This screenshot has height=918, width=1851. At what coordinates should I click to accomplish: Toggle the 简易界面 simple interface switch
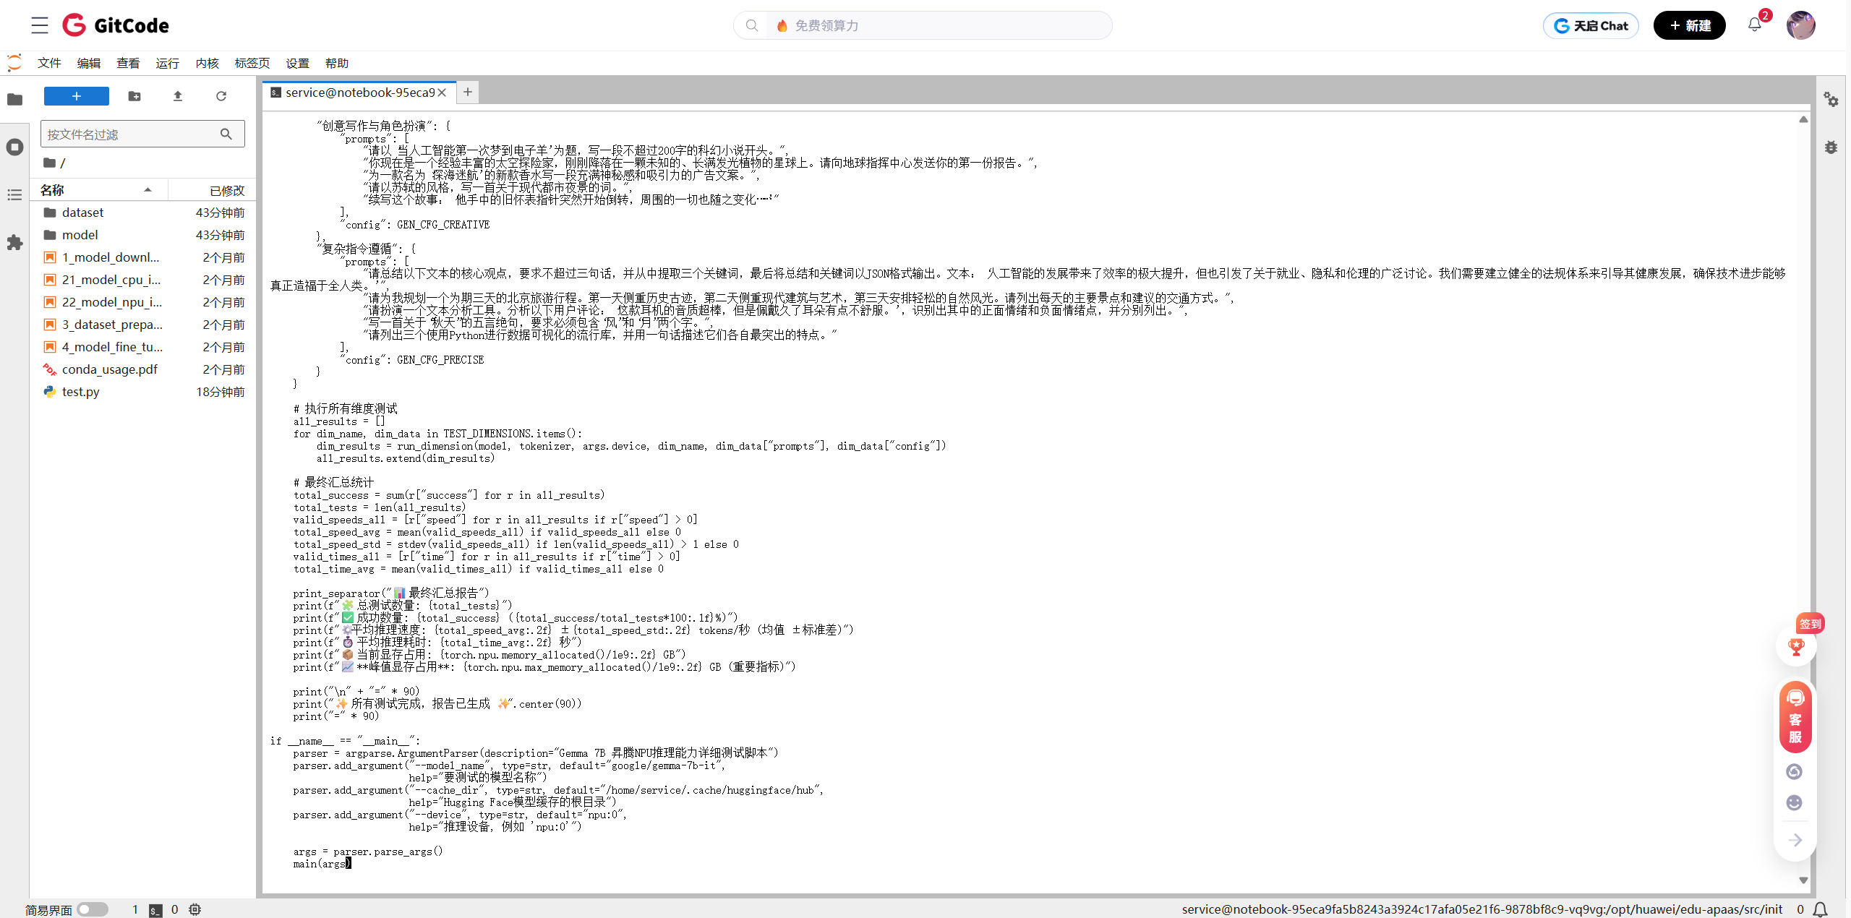point(93,909)
